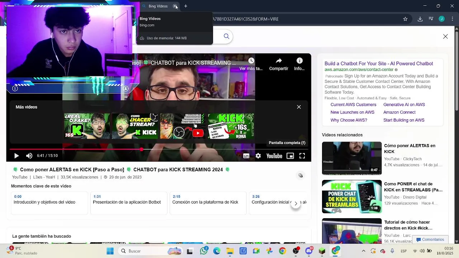Open 'Como hacer stream Kick' suggested thumbnail
This screenshot has width=459, height=258.
[x=135, y=126]
